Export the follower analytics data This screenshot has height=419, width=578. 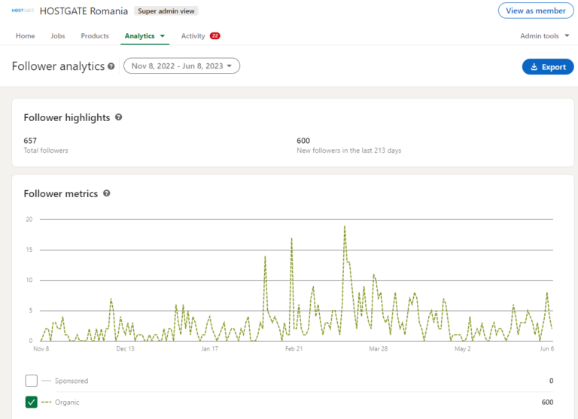click(x=547, y=67)
